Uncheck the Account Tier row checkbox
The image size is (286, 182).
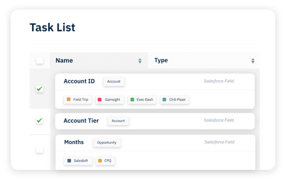click(40, 120)
